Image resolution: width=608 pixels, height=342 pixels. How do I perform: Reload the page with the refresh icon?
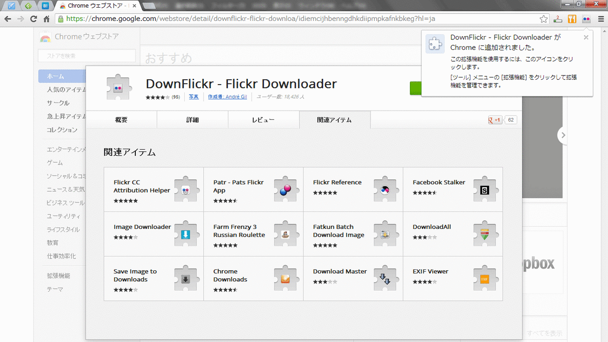tap(33, 19)
